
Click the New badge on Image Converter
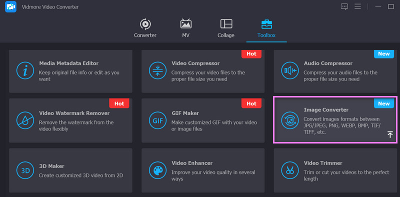click(x=384, y=103)
